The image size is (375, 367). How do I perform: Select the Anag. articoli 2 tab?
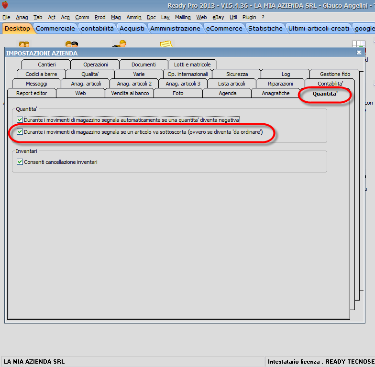coord(134,83)
